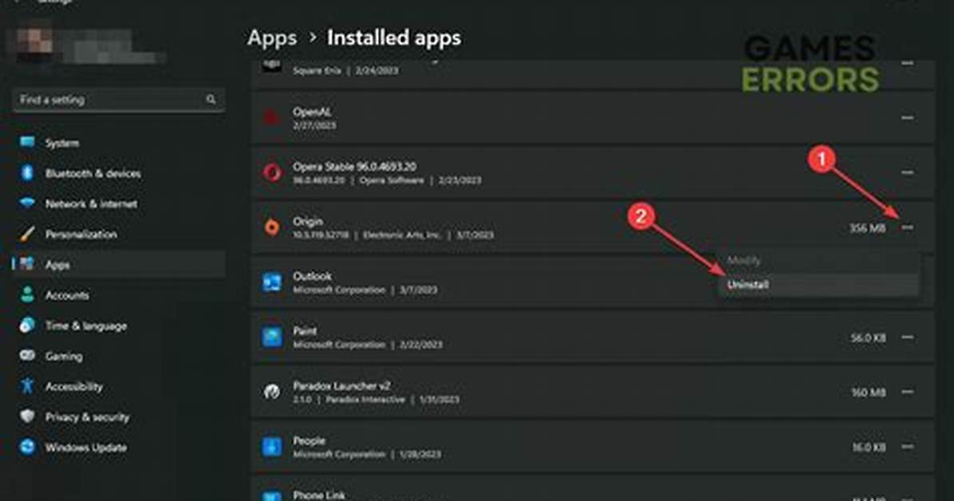Click the Privacy & security shield icon
954x501 pixels.
(x=27, y=416)
